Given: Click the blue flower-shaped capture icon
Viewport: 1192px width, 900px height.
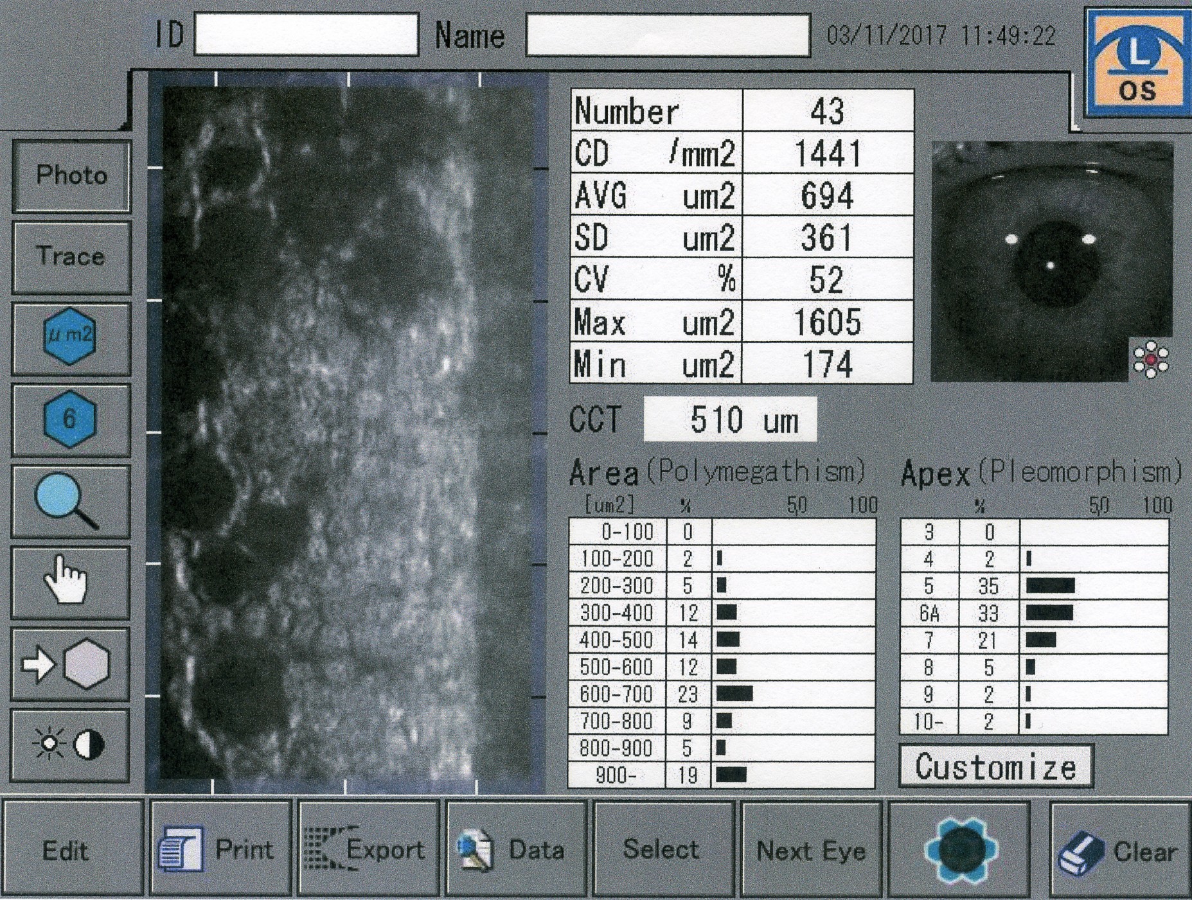Looking at the screenshot, I should pos(960,849).
